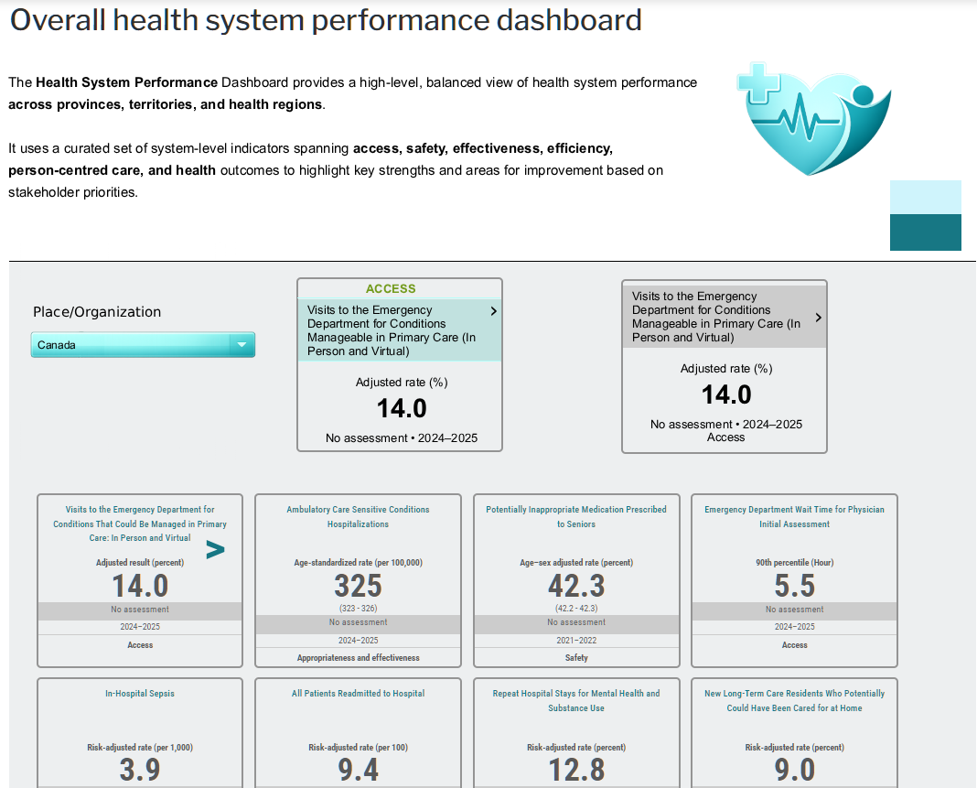The width and height of the screenshot is (977, 788).
Task: Select the ACCESS tab heading
Action: click(391, 288)
